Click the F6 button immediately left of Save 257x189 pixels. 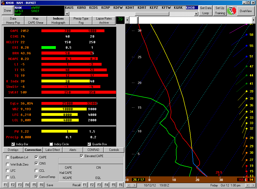[41, 185]
